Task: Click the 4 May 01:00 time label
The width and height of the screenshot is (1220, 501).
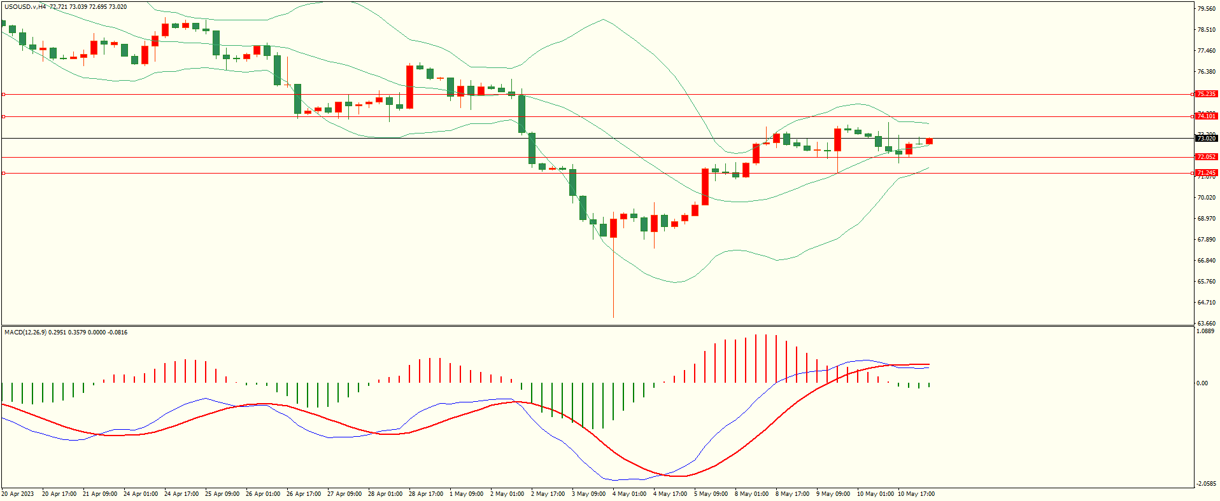Action: point(629,494)
